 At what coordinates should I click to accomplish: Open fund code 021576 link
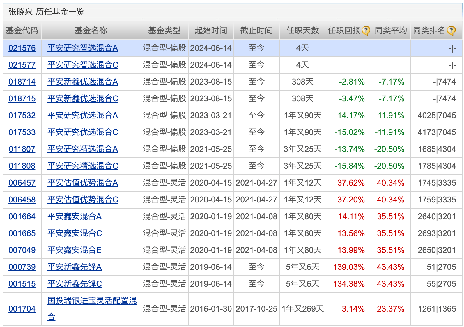pos(22,48)
